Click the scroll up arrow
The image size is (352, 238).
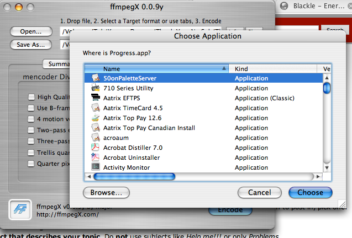coord(327,78)
